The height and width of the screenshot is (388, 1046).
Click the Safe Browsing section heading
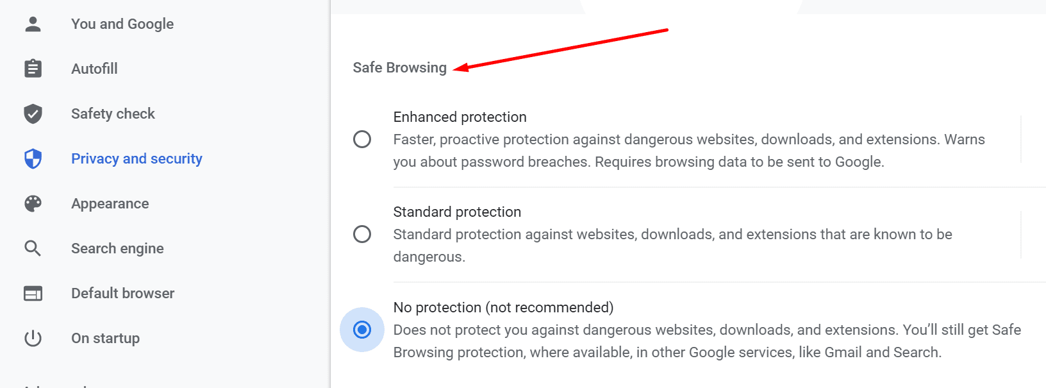click(x=399, y=67)
